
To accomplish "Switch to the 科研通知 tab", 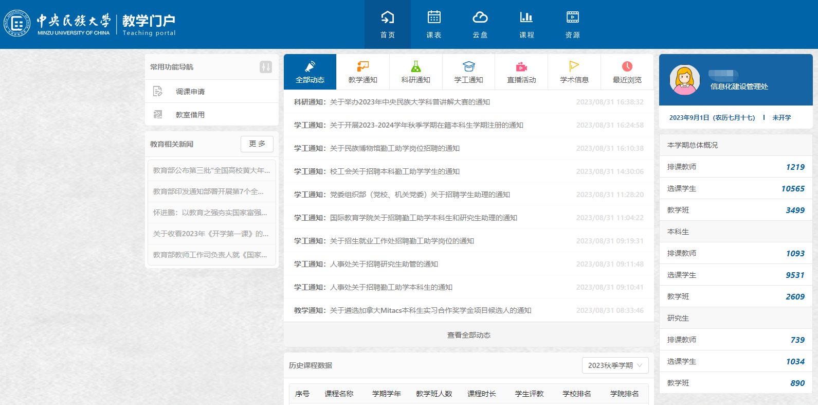I will pos(416,72).
